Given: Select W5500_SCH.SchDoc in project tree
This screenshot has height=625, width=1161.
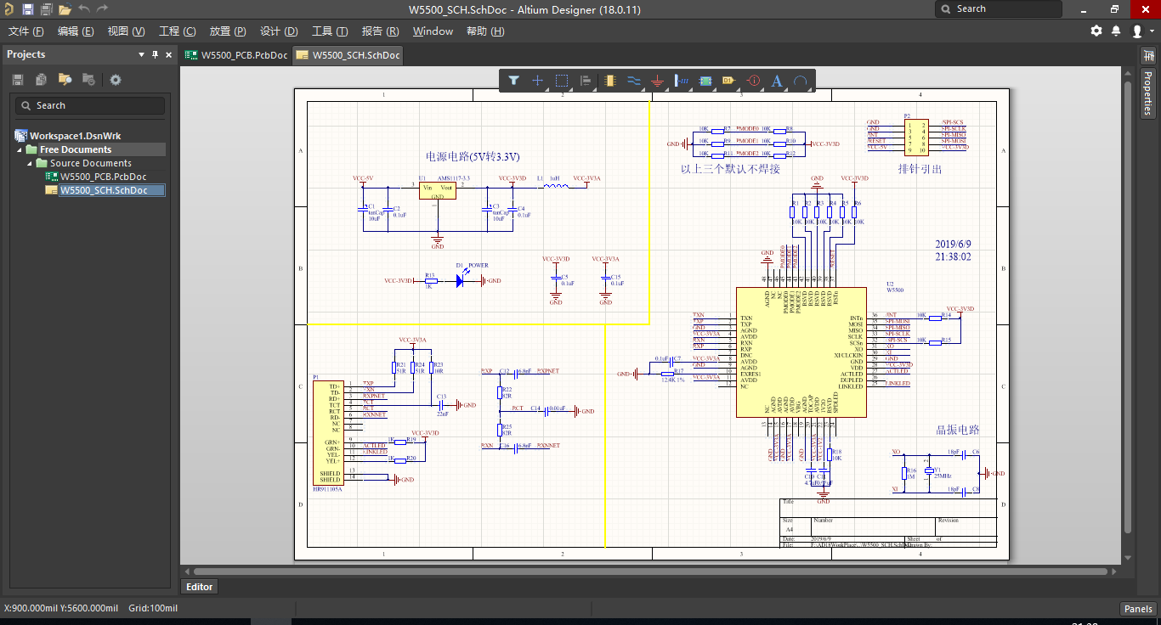Looking at the screenshot, I should [104, 190].
